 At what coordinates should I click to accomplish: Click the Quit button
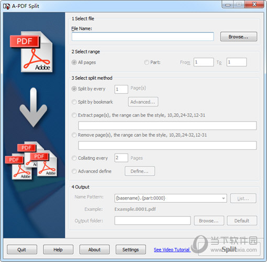point(22,249)
